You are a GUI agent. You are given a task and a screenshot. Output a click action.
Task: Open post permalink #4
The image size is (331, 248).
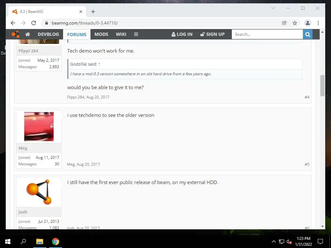click(307, 97)
